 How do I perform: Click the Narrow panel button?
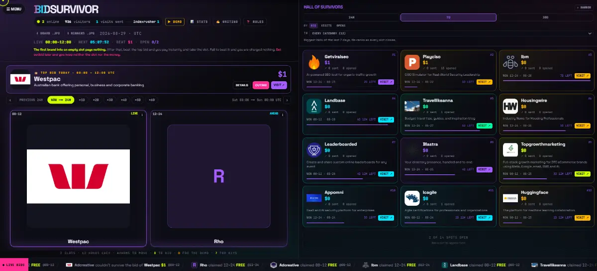(583, 7)
